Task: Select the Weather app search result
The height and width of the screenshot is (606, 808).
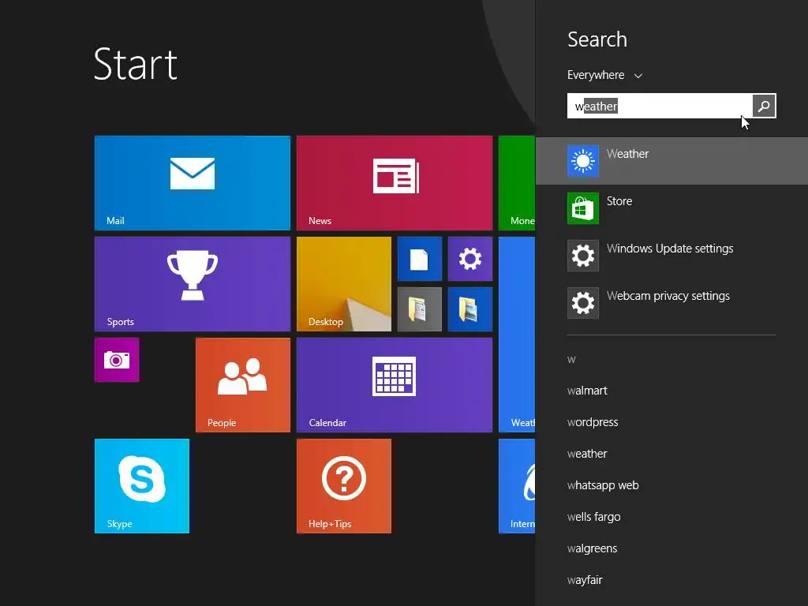Action: pos(672,161)
